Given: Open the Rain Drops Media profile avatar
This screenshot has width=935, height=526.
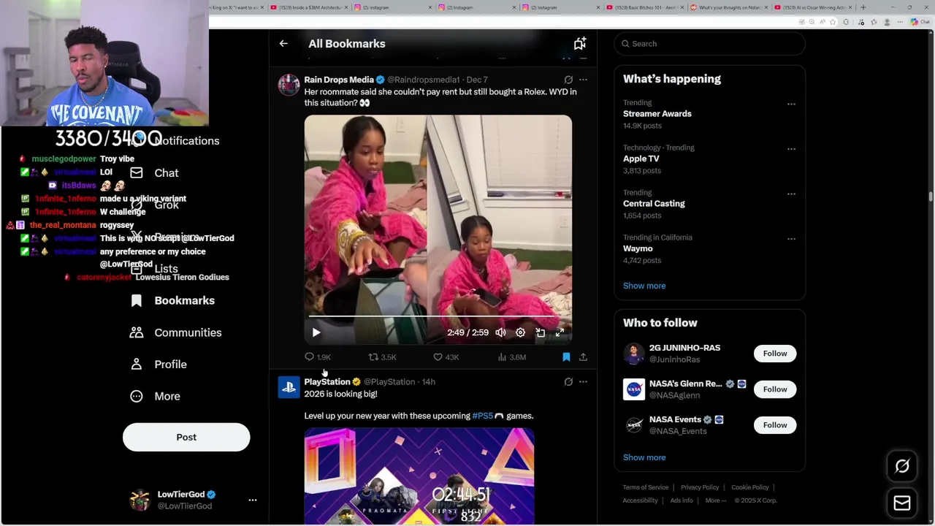Looking at the screenshot, I should point(289,85).
